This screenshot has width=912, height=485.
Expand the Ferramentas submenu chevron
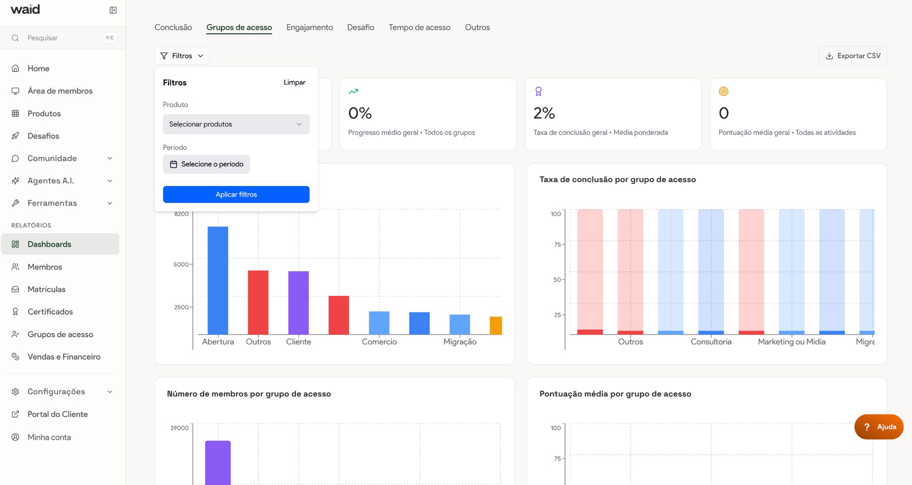tap(110, 203)
